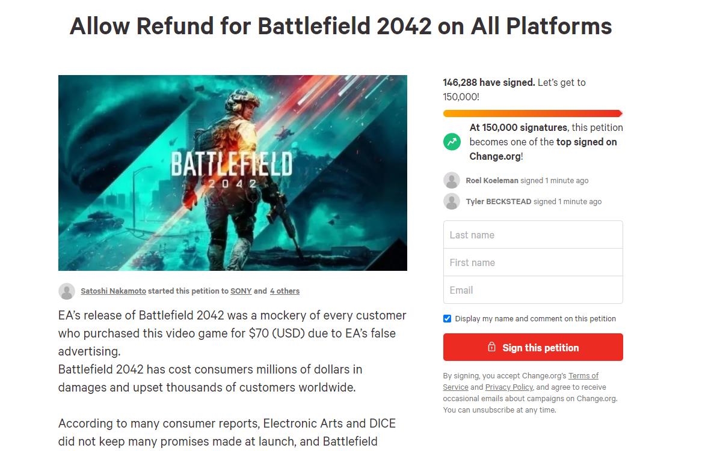Click the lock icon on Sign button

[491, 347]
